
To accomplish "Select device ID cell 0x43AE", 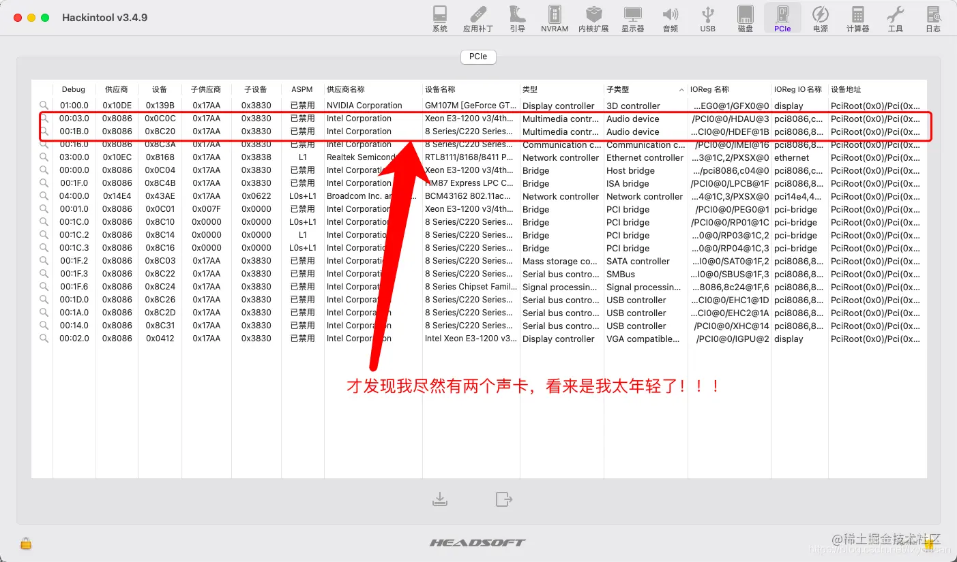I will tap(159, 196).
